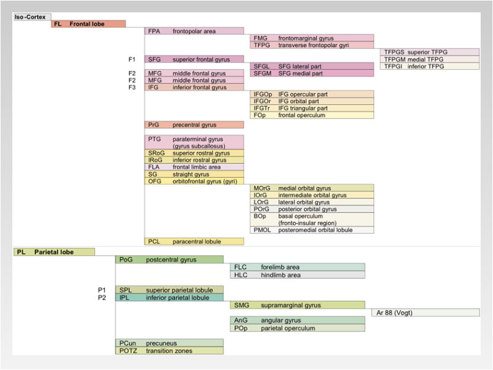Select the PL Parietal lobe row
Viewport: 493px width, 370px height.
pyautogui.click(x=54, y=252)
